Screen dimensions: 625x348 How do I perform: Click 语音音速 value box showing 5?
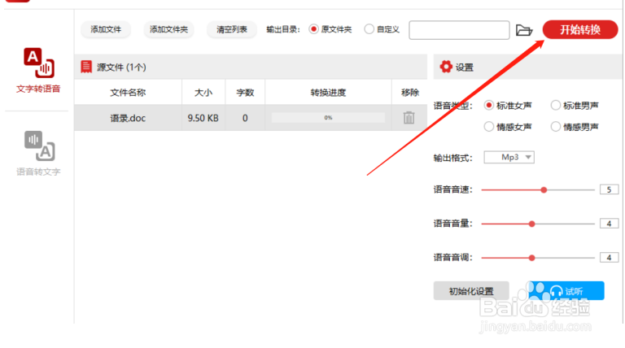coord(609,190)
